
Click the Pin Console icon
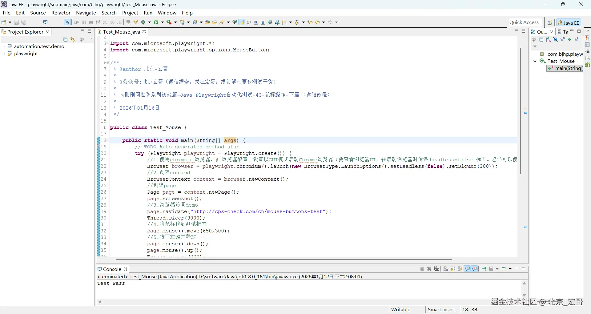tap(484, 269)
